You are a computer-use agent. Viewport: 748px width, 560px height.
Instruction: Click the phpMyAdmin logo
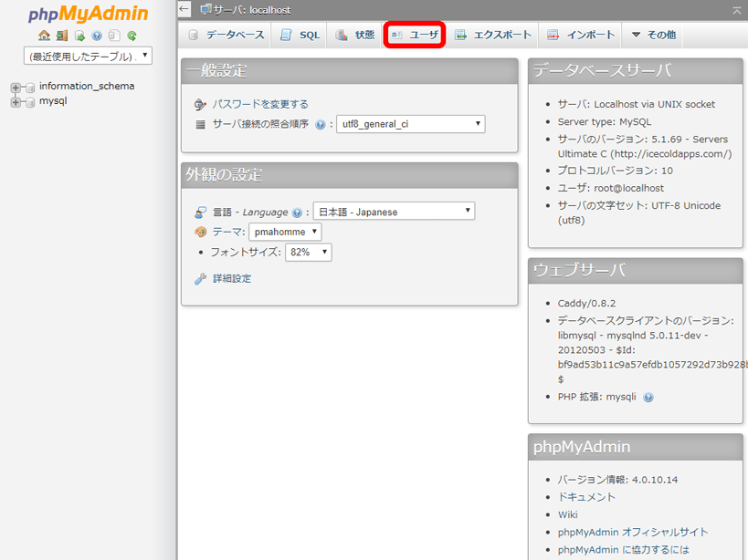[x=89, y=14]
